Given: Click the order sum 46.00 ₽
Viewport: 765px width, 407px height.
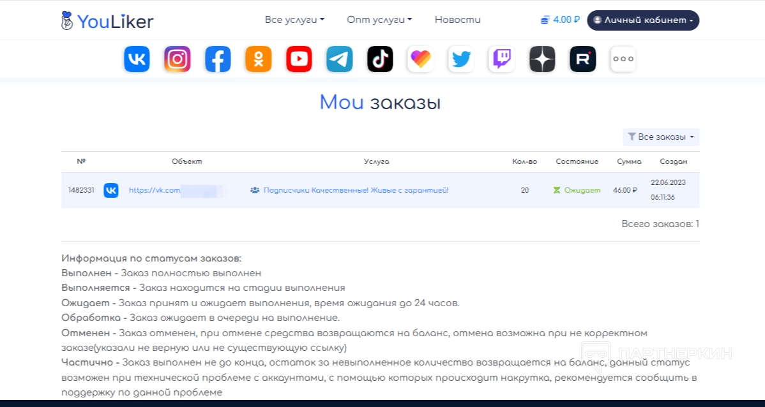Looking at the screenshot, I should (625, 190).
